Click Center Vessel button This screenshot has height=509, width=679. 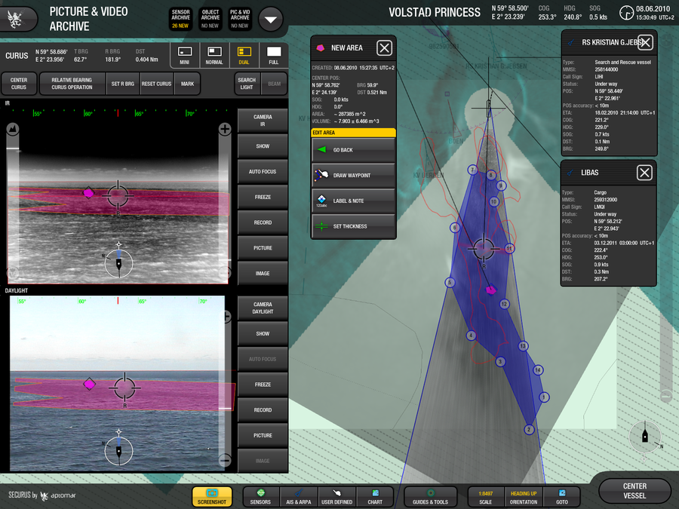pyautogui.click(x=634, y=491)
